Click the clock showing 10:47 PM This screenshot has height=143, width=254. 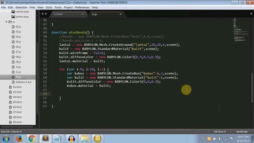(243, 137)
